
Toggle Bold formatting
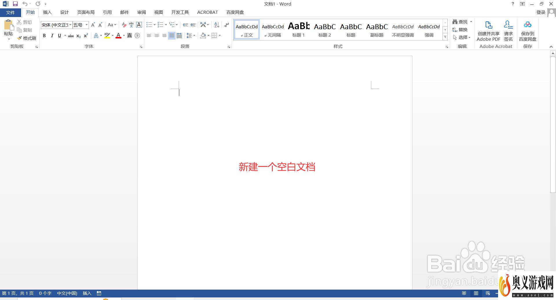coord(44,36)
